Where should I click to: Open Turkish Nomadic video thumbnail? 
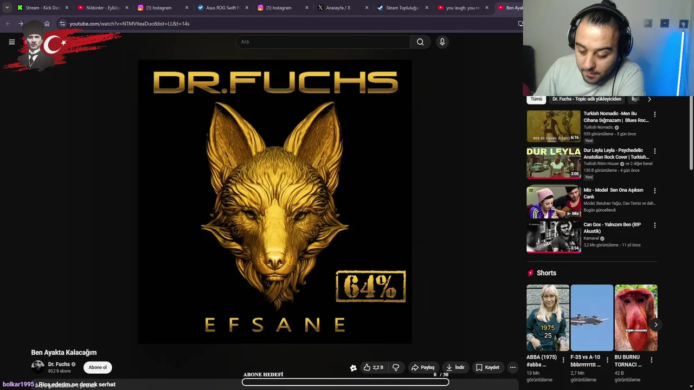[554, 126]
